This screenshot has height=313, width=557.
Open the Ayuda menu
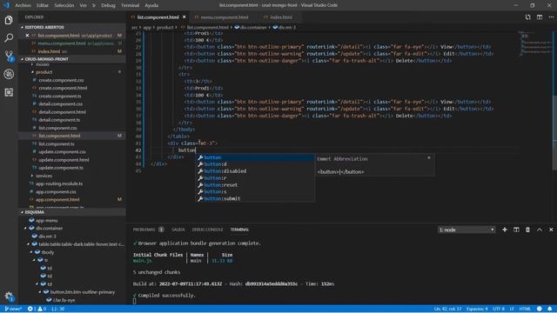151,5
